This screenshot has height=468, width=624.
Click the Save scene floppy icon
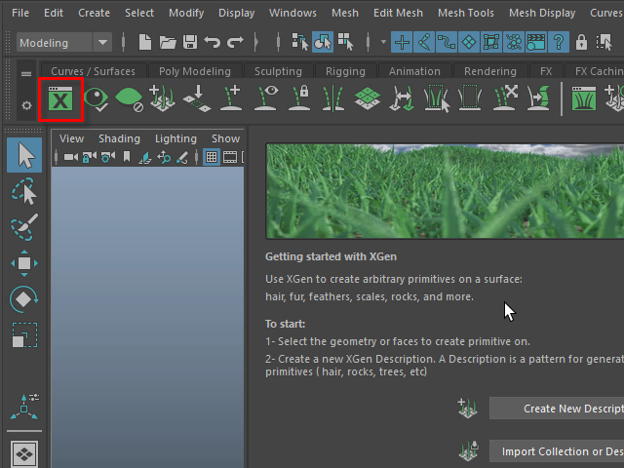point(190,43)
